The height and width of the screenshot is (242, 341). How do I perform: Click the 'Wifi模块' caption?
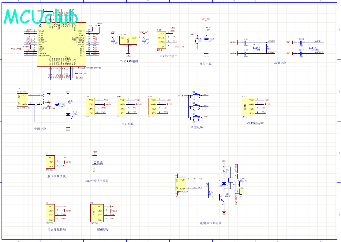point(102,229)
